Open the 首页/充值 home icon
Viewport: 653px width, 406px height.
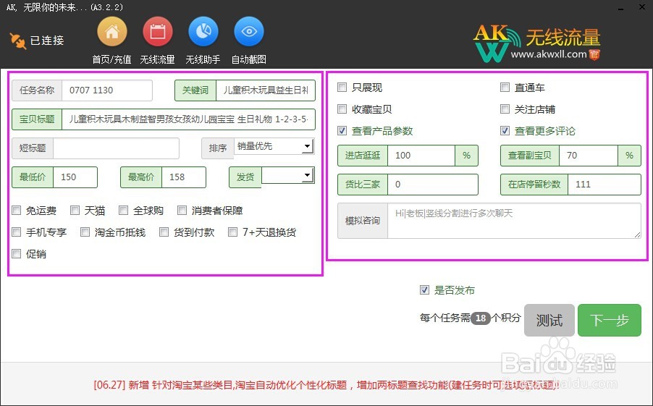111,32
